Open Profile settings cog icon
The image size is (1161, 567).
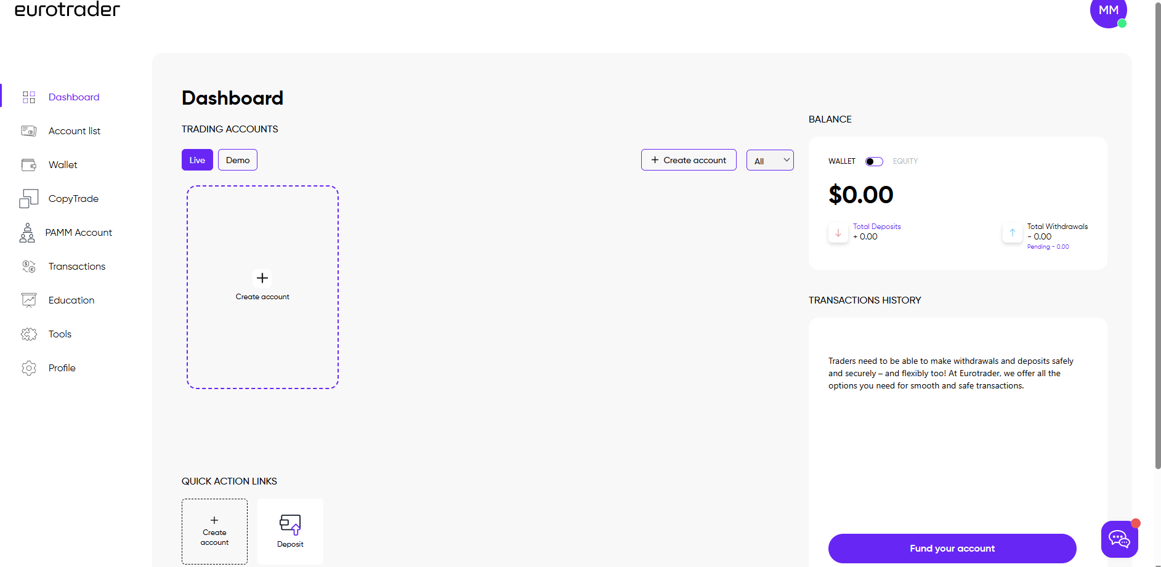(29, 368)
